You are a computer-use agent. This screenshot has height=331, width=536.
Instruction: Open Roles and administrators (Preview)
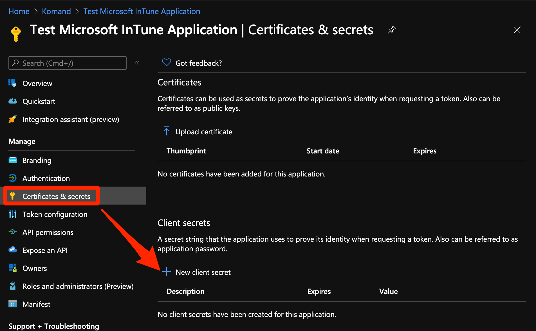(x=78, y=286)
